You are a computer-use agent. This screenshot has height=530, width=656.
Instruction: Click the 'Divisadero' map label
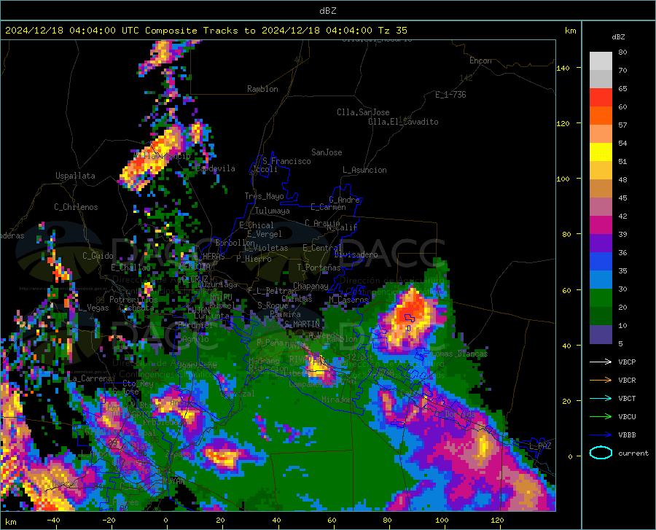click(356, 254)
